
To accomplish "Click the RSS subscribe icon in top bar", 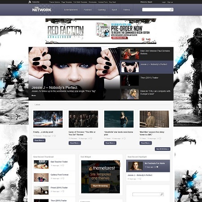I will 30,2.
